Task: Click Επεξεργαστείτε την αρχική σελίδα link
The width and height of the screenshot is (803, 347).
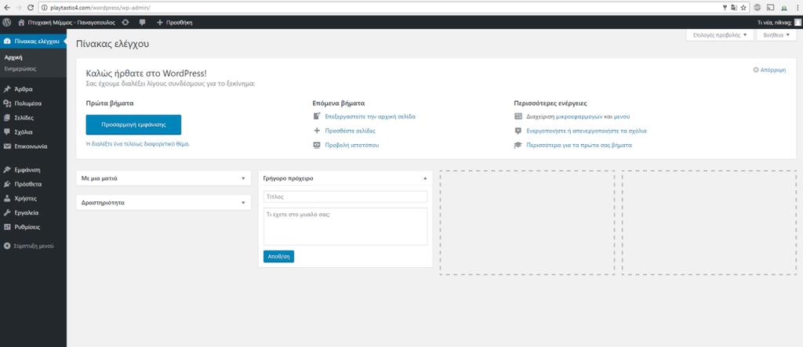Action: pos(370,117)
